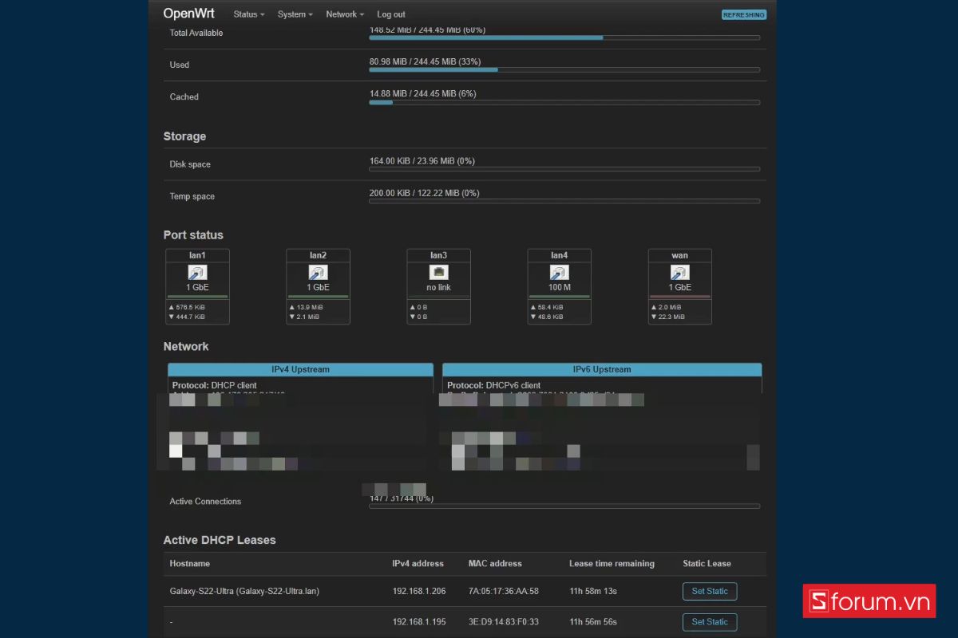This screenshot has height=638, width=958.
Task: Click the lan2 port icon
Action: click(318, 273)
